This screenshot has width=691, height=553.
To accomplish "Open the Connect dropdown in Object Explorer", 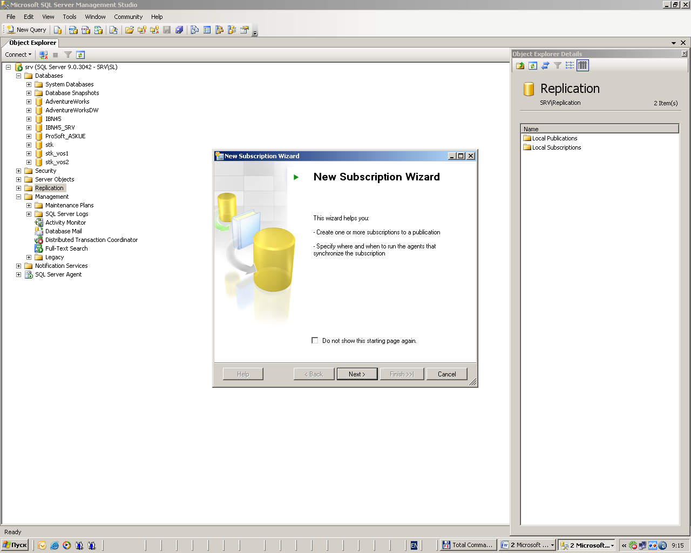I will 18,55.
